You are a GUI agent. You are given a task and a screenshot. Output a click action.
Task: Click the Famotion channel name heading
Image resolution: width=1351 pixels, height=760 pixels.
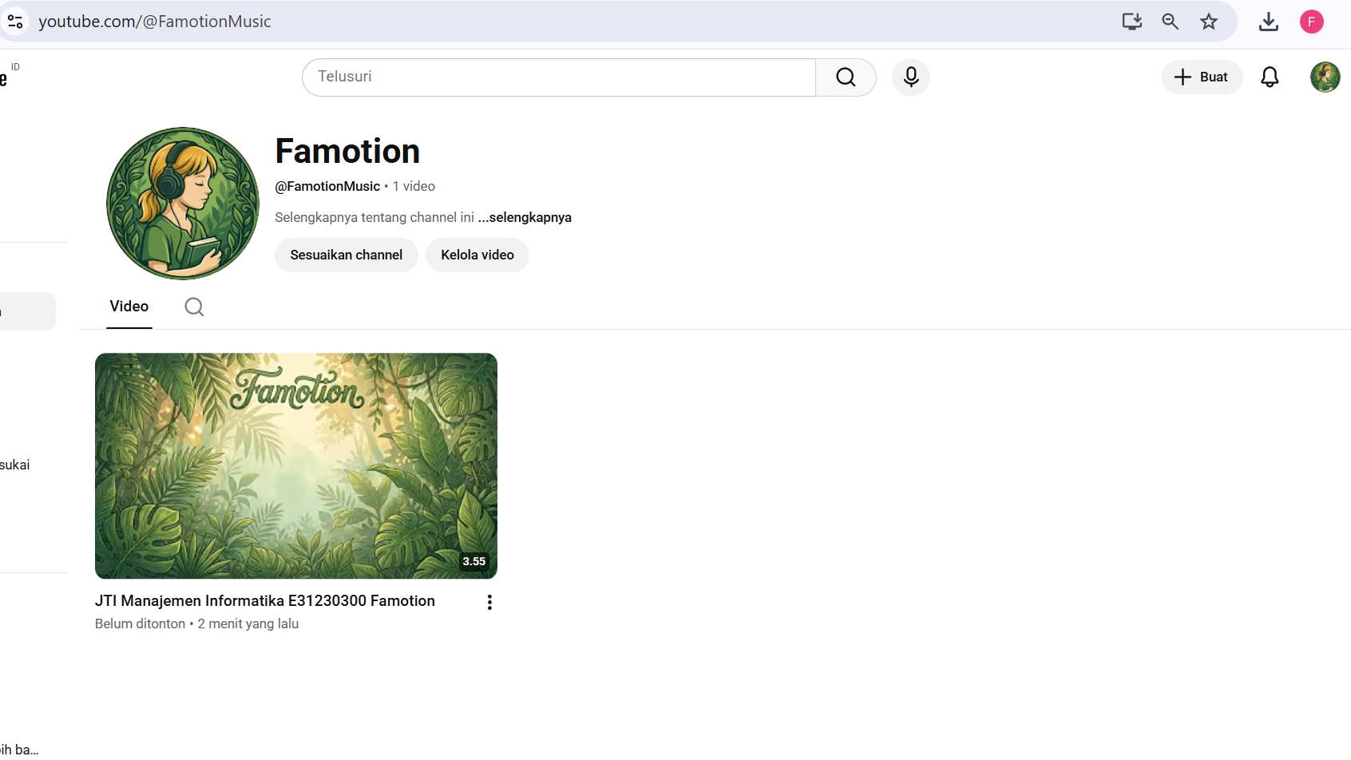pyautogui.click(x=347, y=151)
